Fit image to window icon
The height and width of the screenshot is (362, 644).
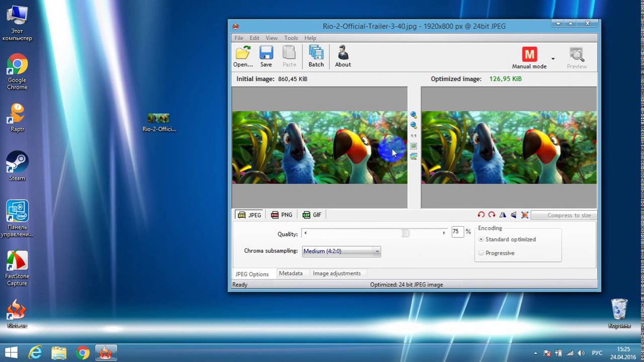[414, 146]
